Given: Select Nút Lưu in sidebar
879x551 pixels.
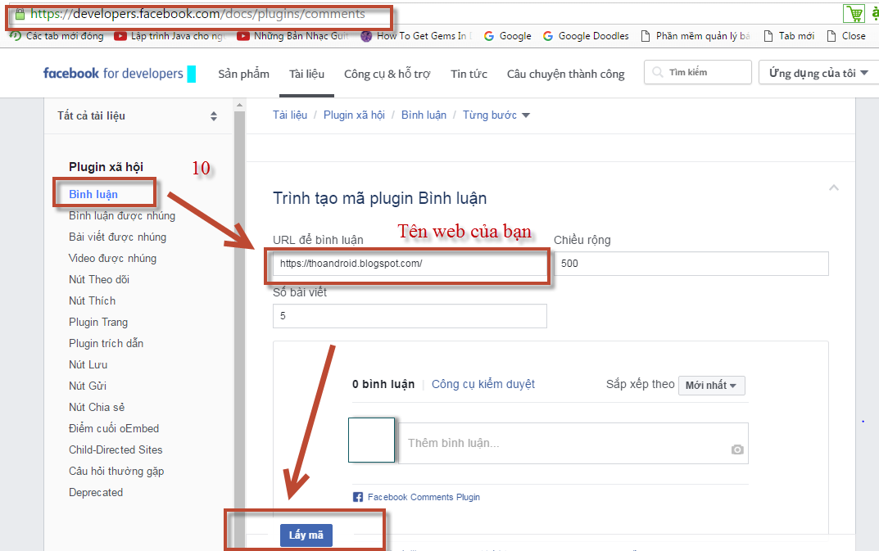Looking at the screenshot, I should tap(88, 365).
